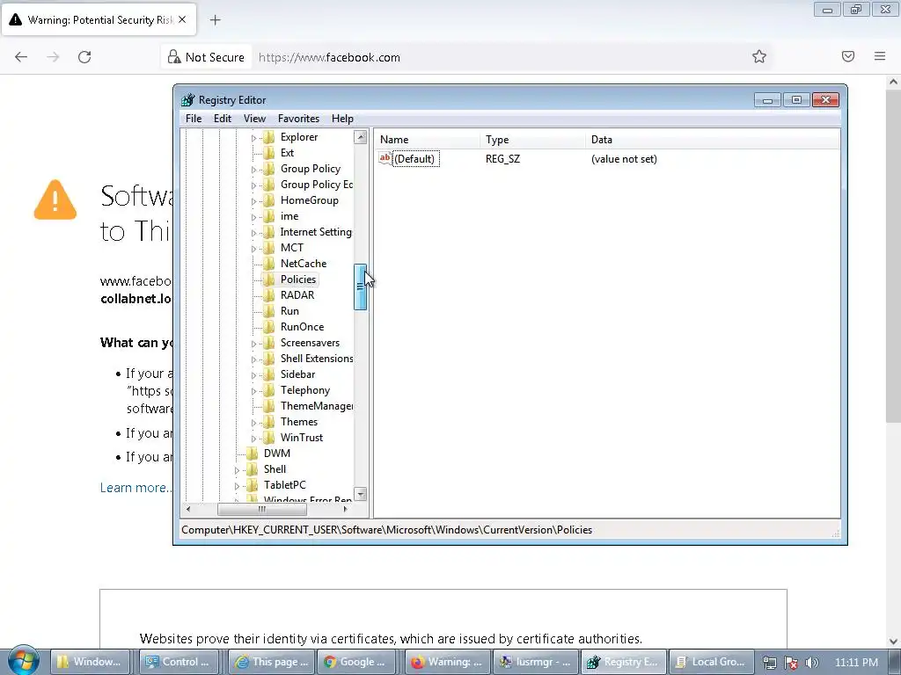Image resolution: width=901 pixels, height=675 pixels.
Task: Select the Sidebar key folder icon
Action: point(268,374)
